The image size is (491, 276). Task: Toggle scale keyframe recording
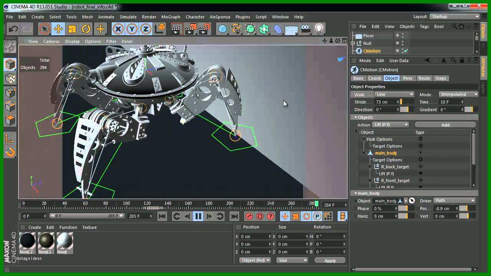coord(296,216)
